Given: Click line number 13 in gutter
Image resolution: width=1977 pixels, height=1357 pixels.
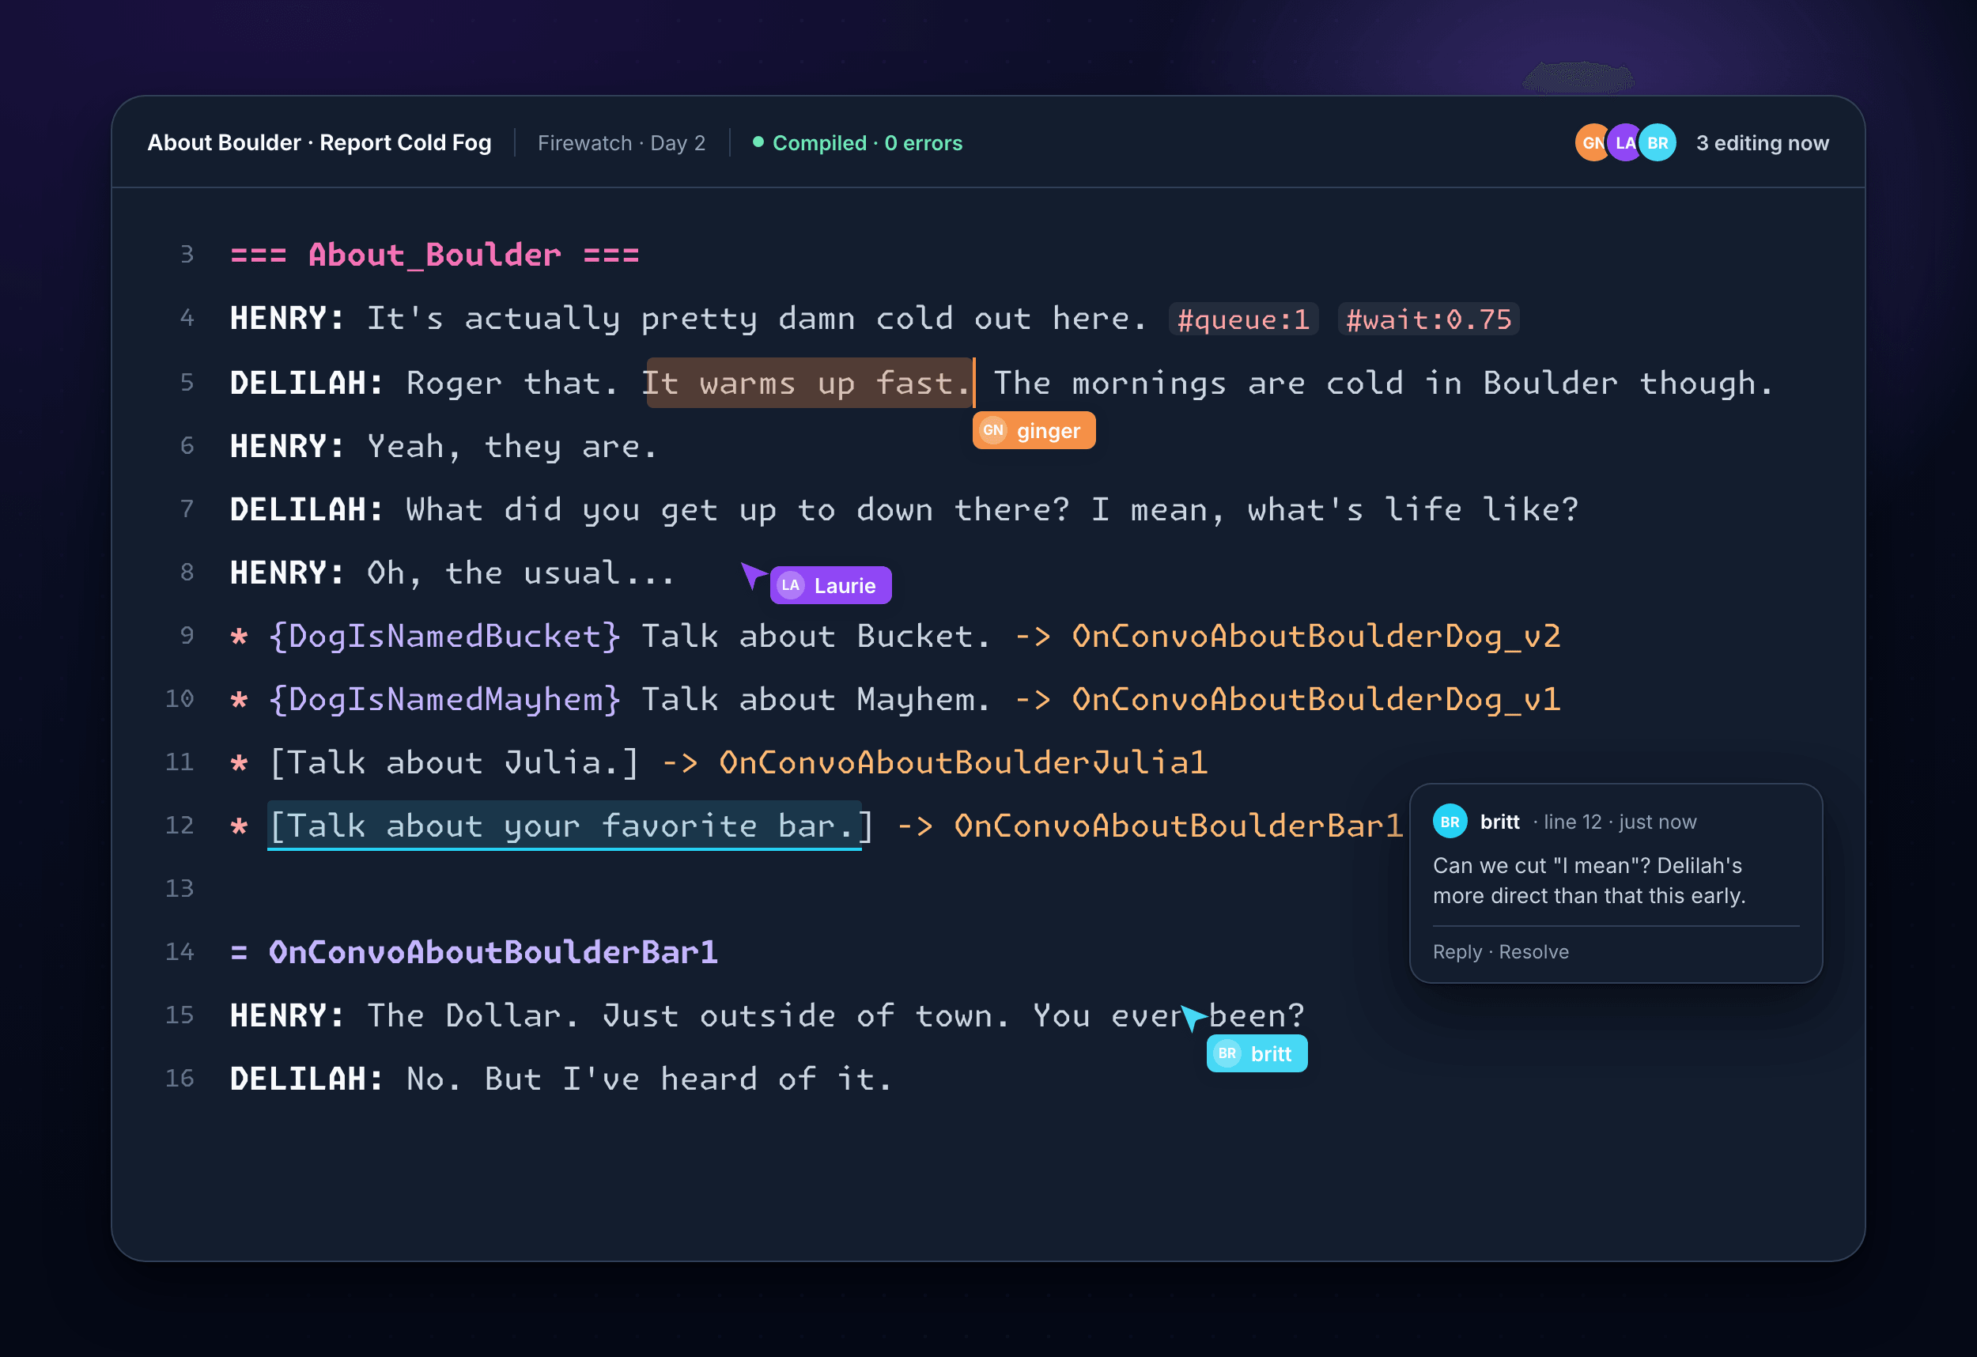Looking at the screenshot, I should pos(180,888).
